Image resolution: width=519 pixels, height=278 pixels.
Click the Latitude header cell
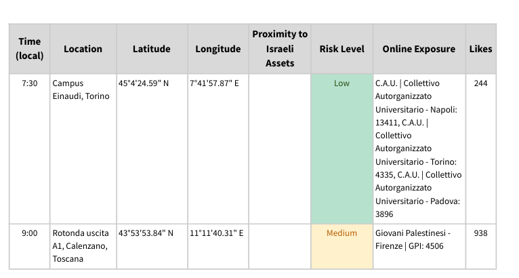151,49
